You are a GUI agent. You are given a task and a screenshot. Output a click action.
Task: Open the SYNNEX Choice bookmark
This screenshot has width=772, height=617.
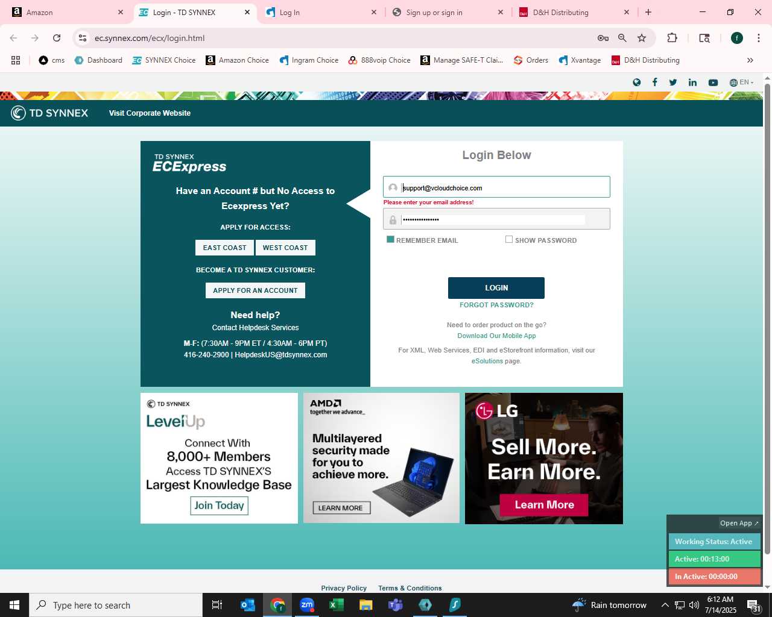(164, 60)
